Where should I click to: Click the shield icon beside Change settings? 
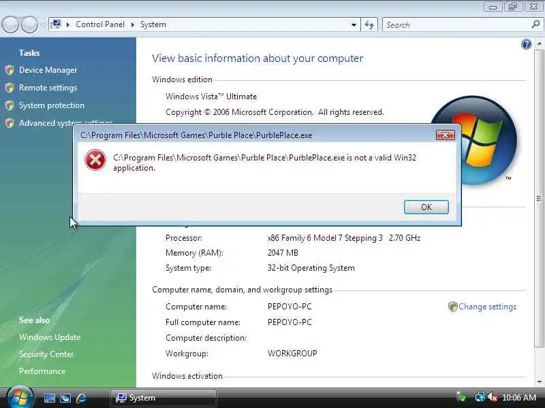452,307
